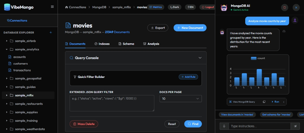Focus the Extended JSON Query Filter textarea

[112, 103]
